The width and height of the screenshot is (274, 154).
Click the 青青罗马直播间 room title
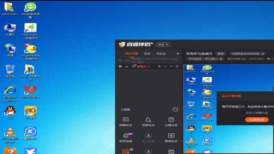199,54
